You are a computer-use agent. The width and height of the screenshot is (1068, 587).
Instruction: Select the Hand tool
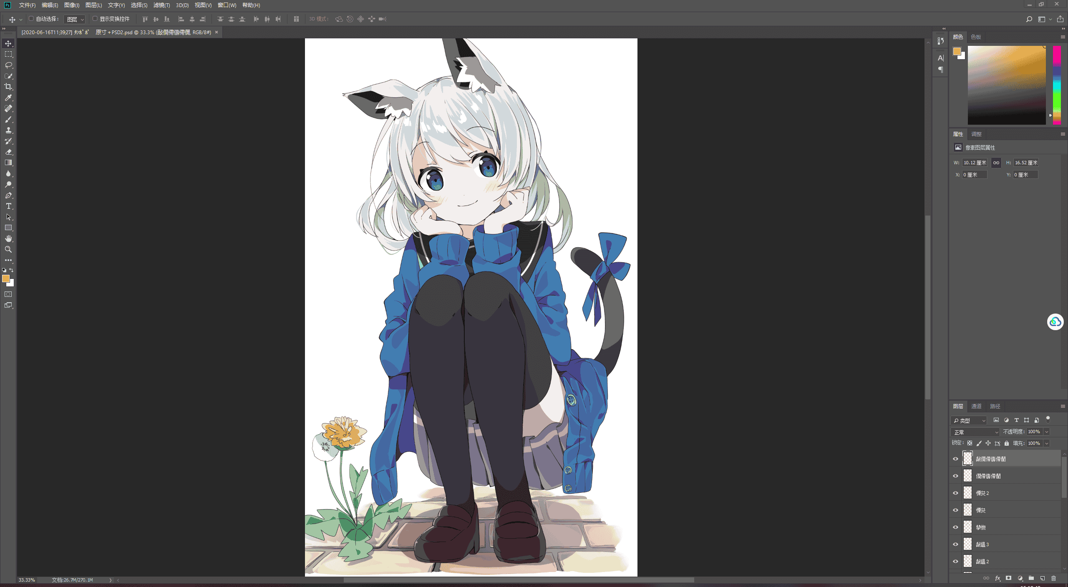coord(8,238)
